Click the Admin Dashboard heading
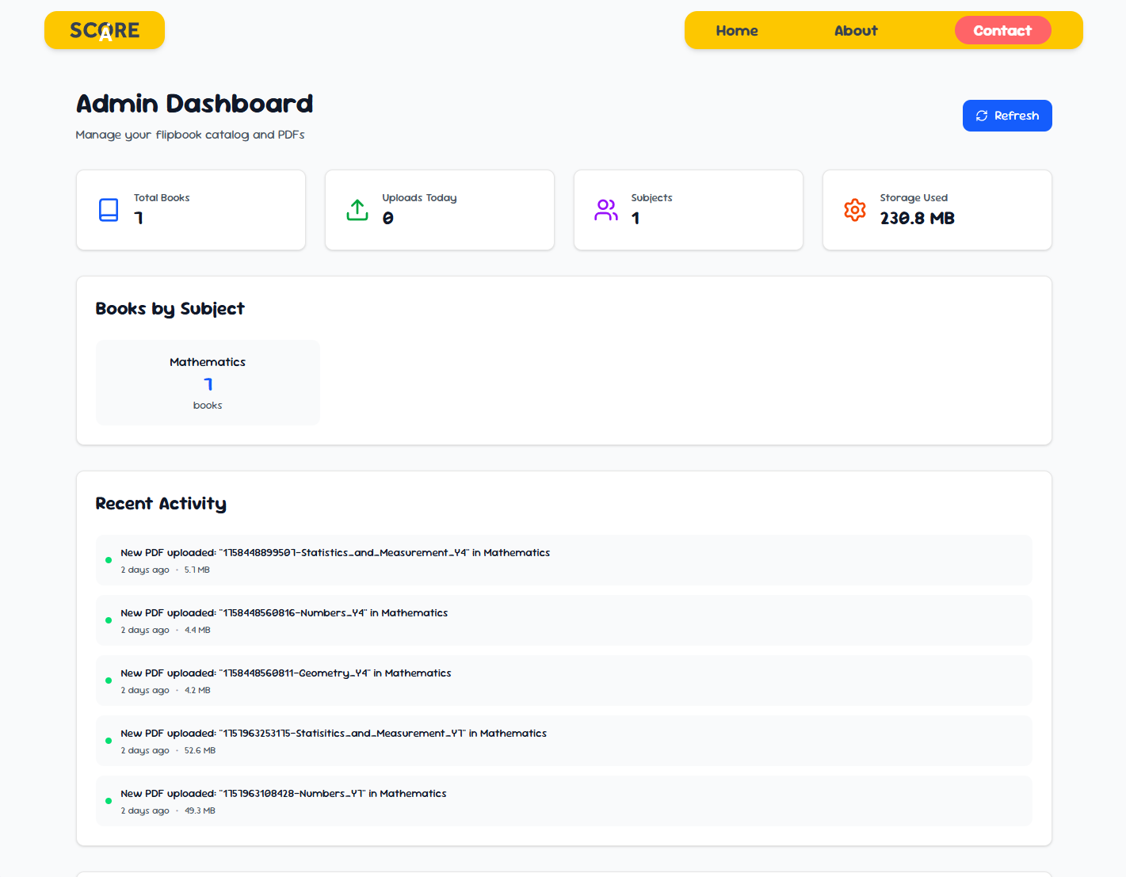 coord(194,104)
